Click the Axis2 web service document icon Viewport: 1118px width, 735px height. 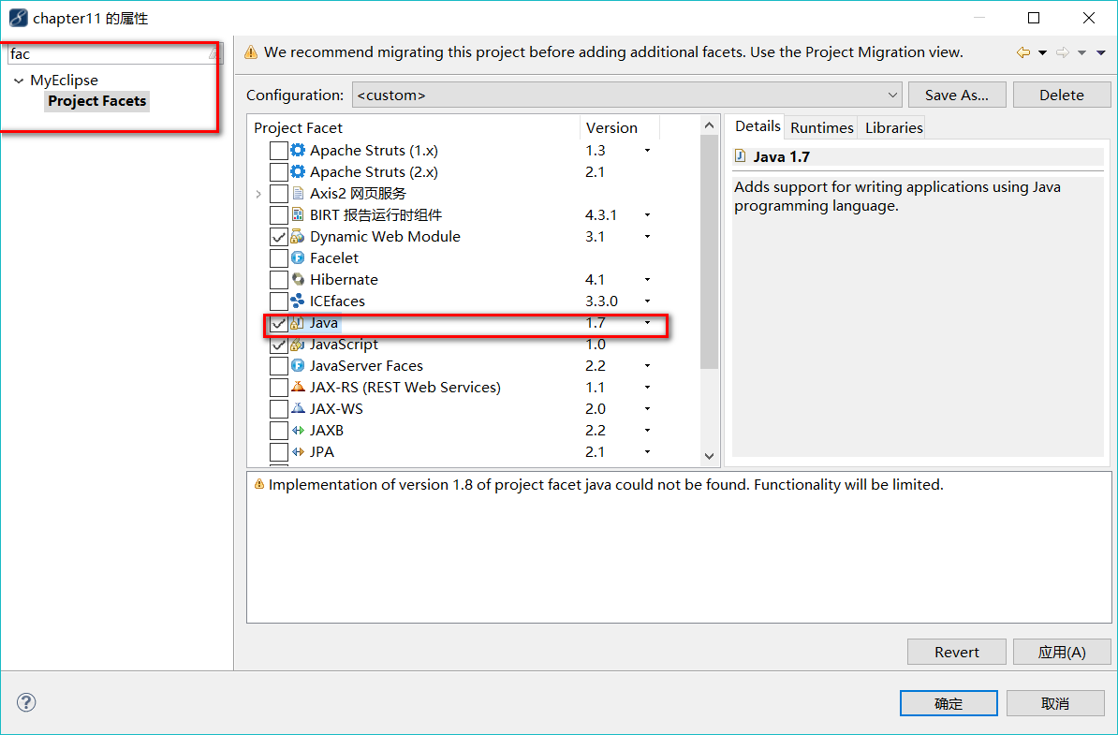tap(298, 193)
